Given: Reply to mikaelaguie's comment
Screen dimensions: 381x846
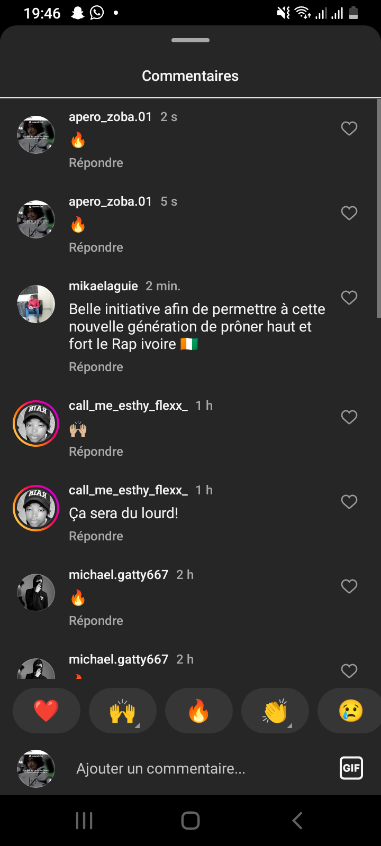Looking at the screenshot, I should tap(96, 367).
